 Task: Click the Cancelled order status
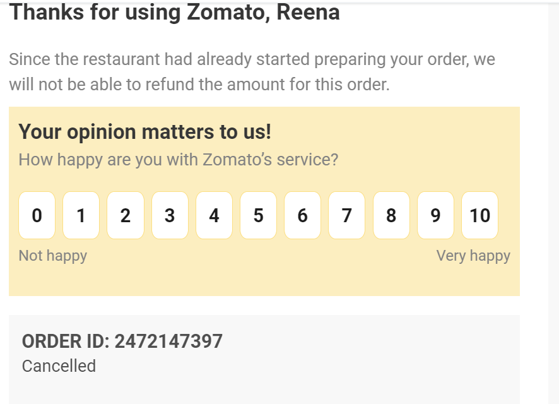coord(59,366)
